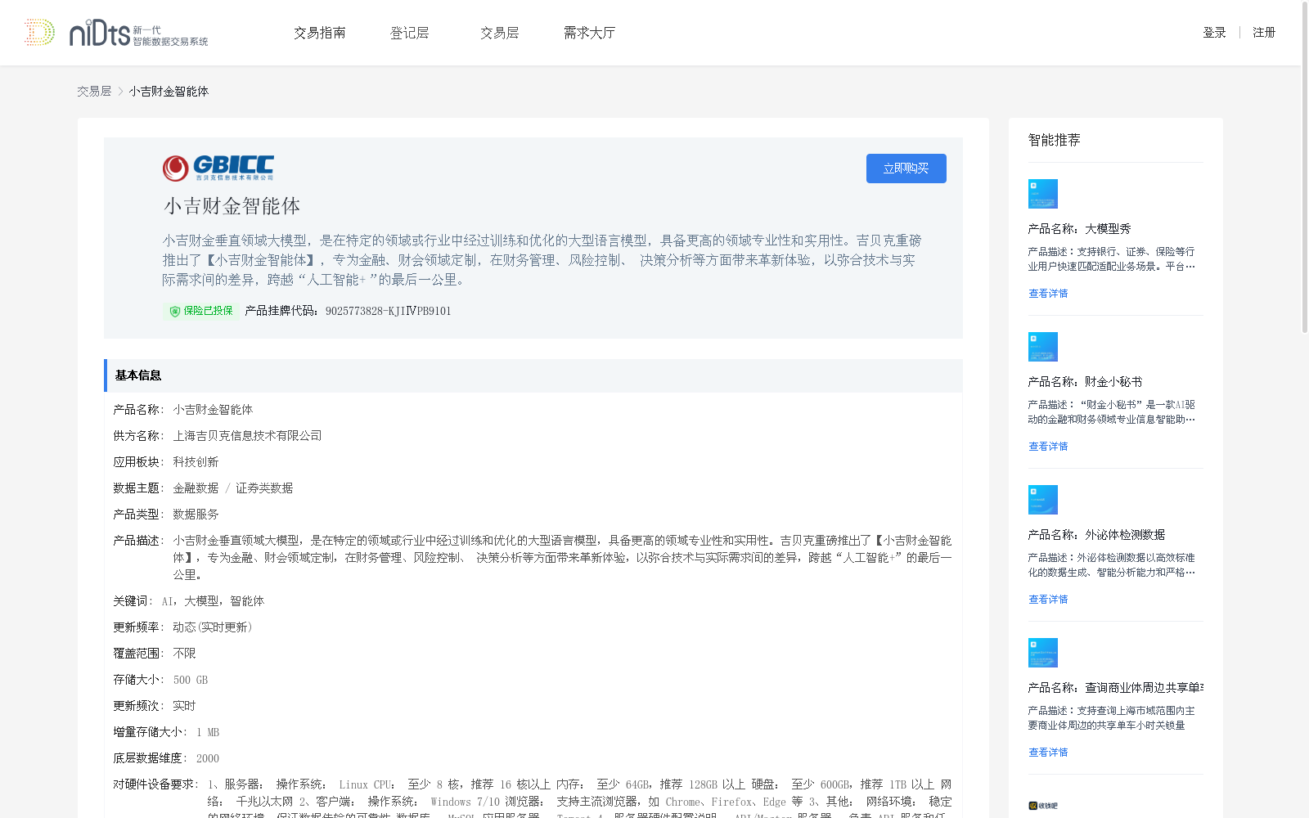Open the 交易指南 menu
Viewport: 1309px width, 818px height.
320,33
